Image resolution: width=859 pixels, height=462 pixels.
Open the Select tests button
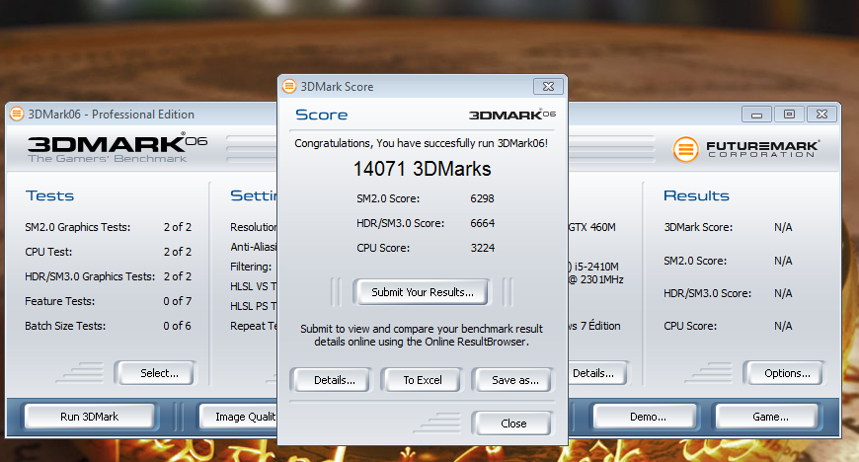tap(159, 373)
